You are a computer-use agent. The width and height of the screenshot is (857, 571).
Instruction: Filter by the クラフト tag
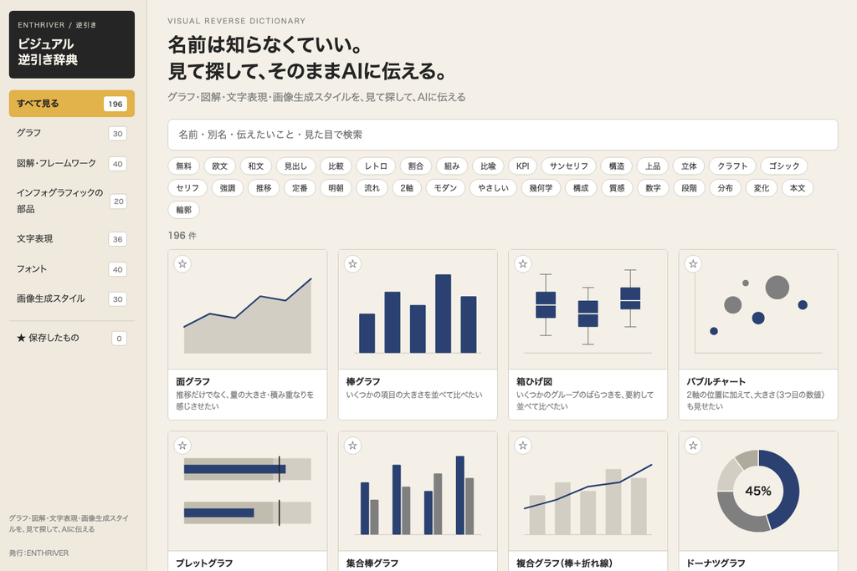click(x=732, y=166)
